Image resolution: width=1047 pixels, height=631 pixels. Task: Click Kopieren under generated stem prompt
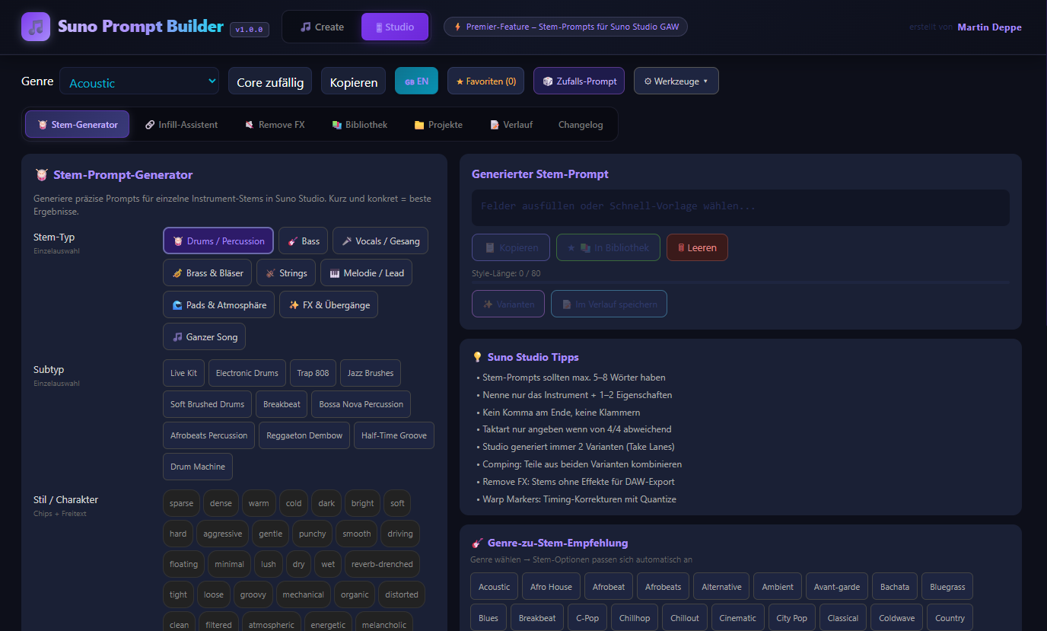pos(511,247)
